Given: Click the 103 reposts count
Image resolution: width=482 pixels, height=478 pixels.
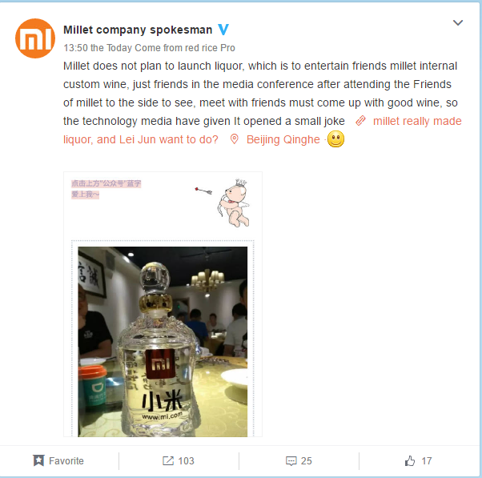Looking at the screenshot, I should 186,461.
